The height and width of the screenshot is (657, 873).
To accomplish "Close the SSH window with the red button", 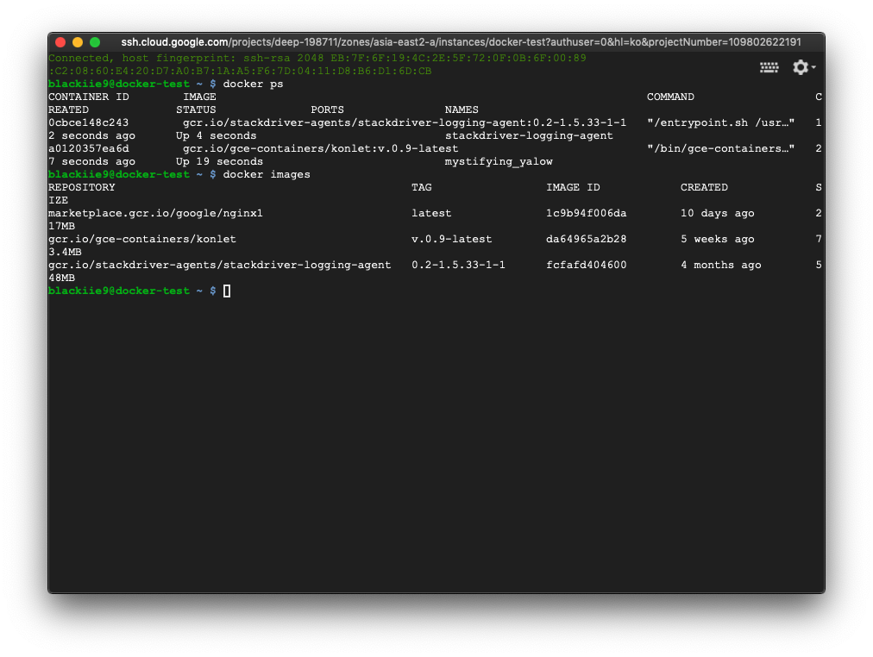I will [60, 42].
